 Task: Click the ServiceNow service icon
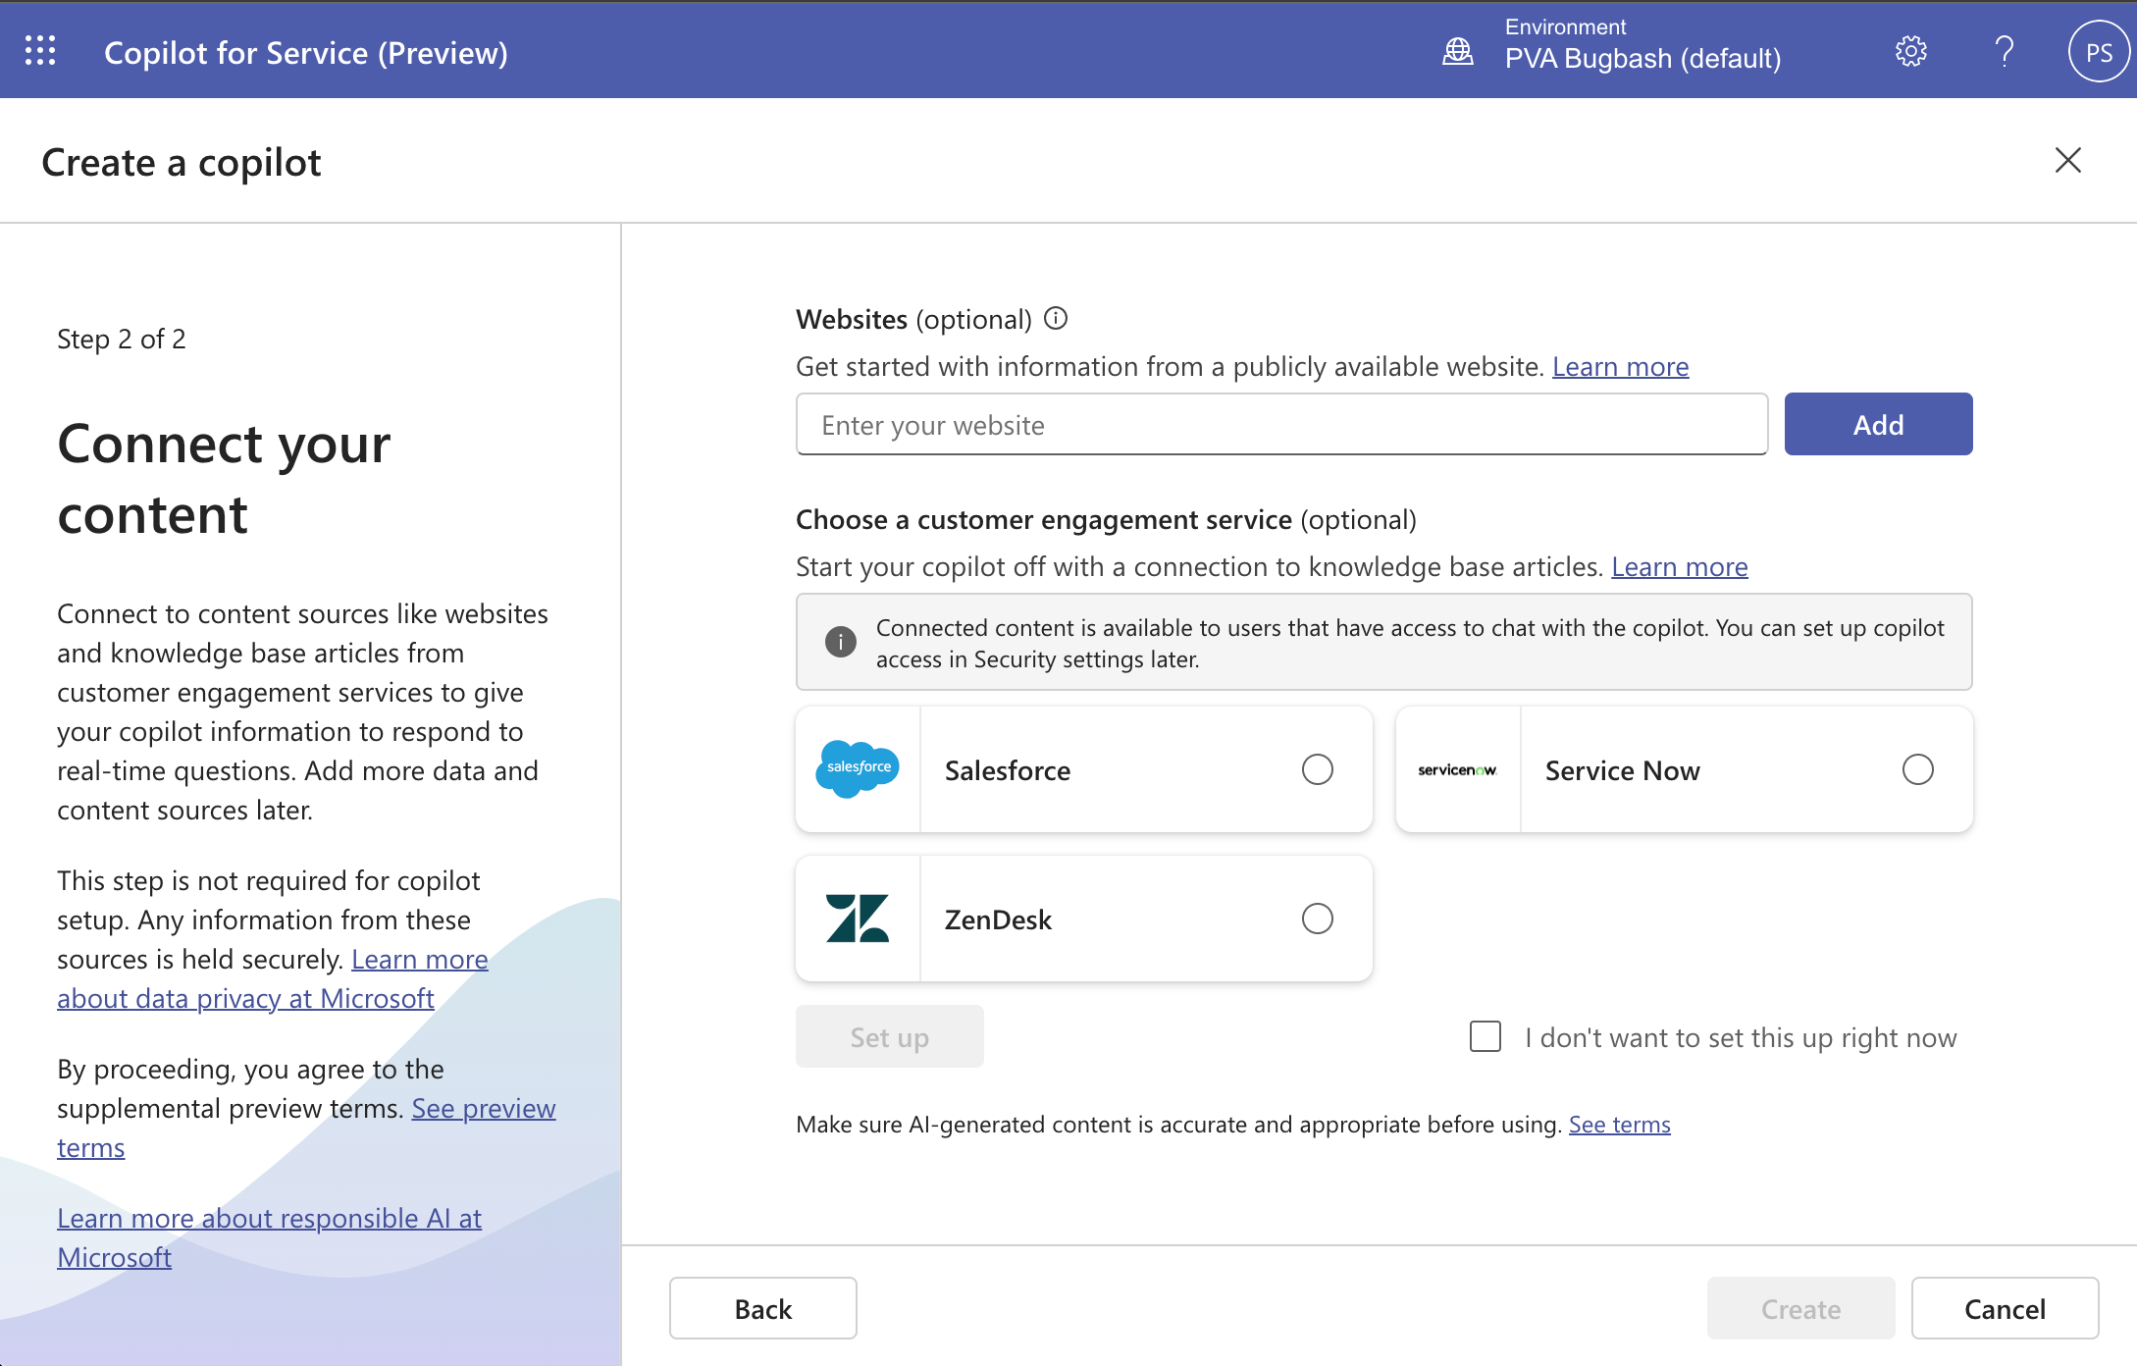click(x=1458, y=769)
